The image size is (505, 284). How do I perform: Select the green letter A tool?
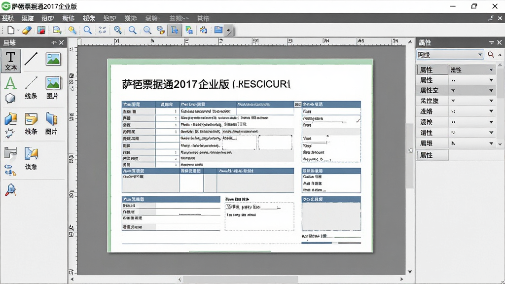click(10, 83)
